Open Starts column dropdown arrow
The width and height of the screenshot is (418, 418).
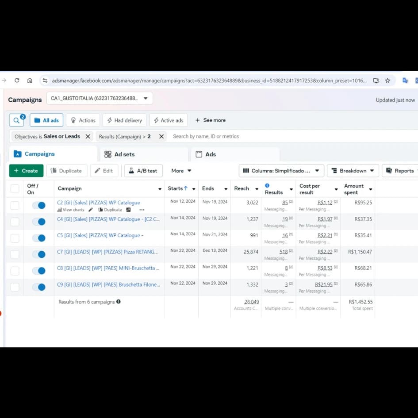194,189
